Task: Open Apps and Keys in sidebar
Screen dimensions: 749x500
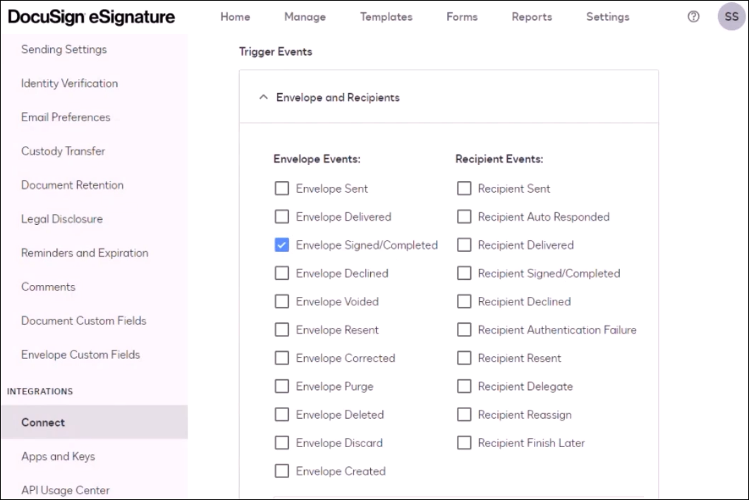Action: click(x=58, y=456)
